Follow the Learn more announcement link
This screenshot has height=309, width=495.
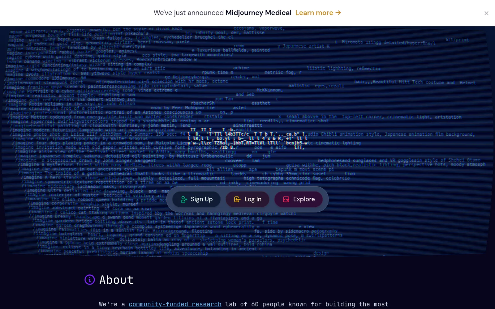tap(318, 13)
